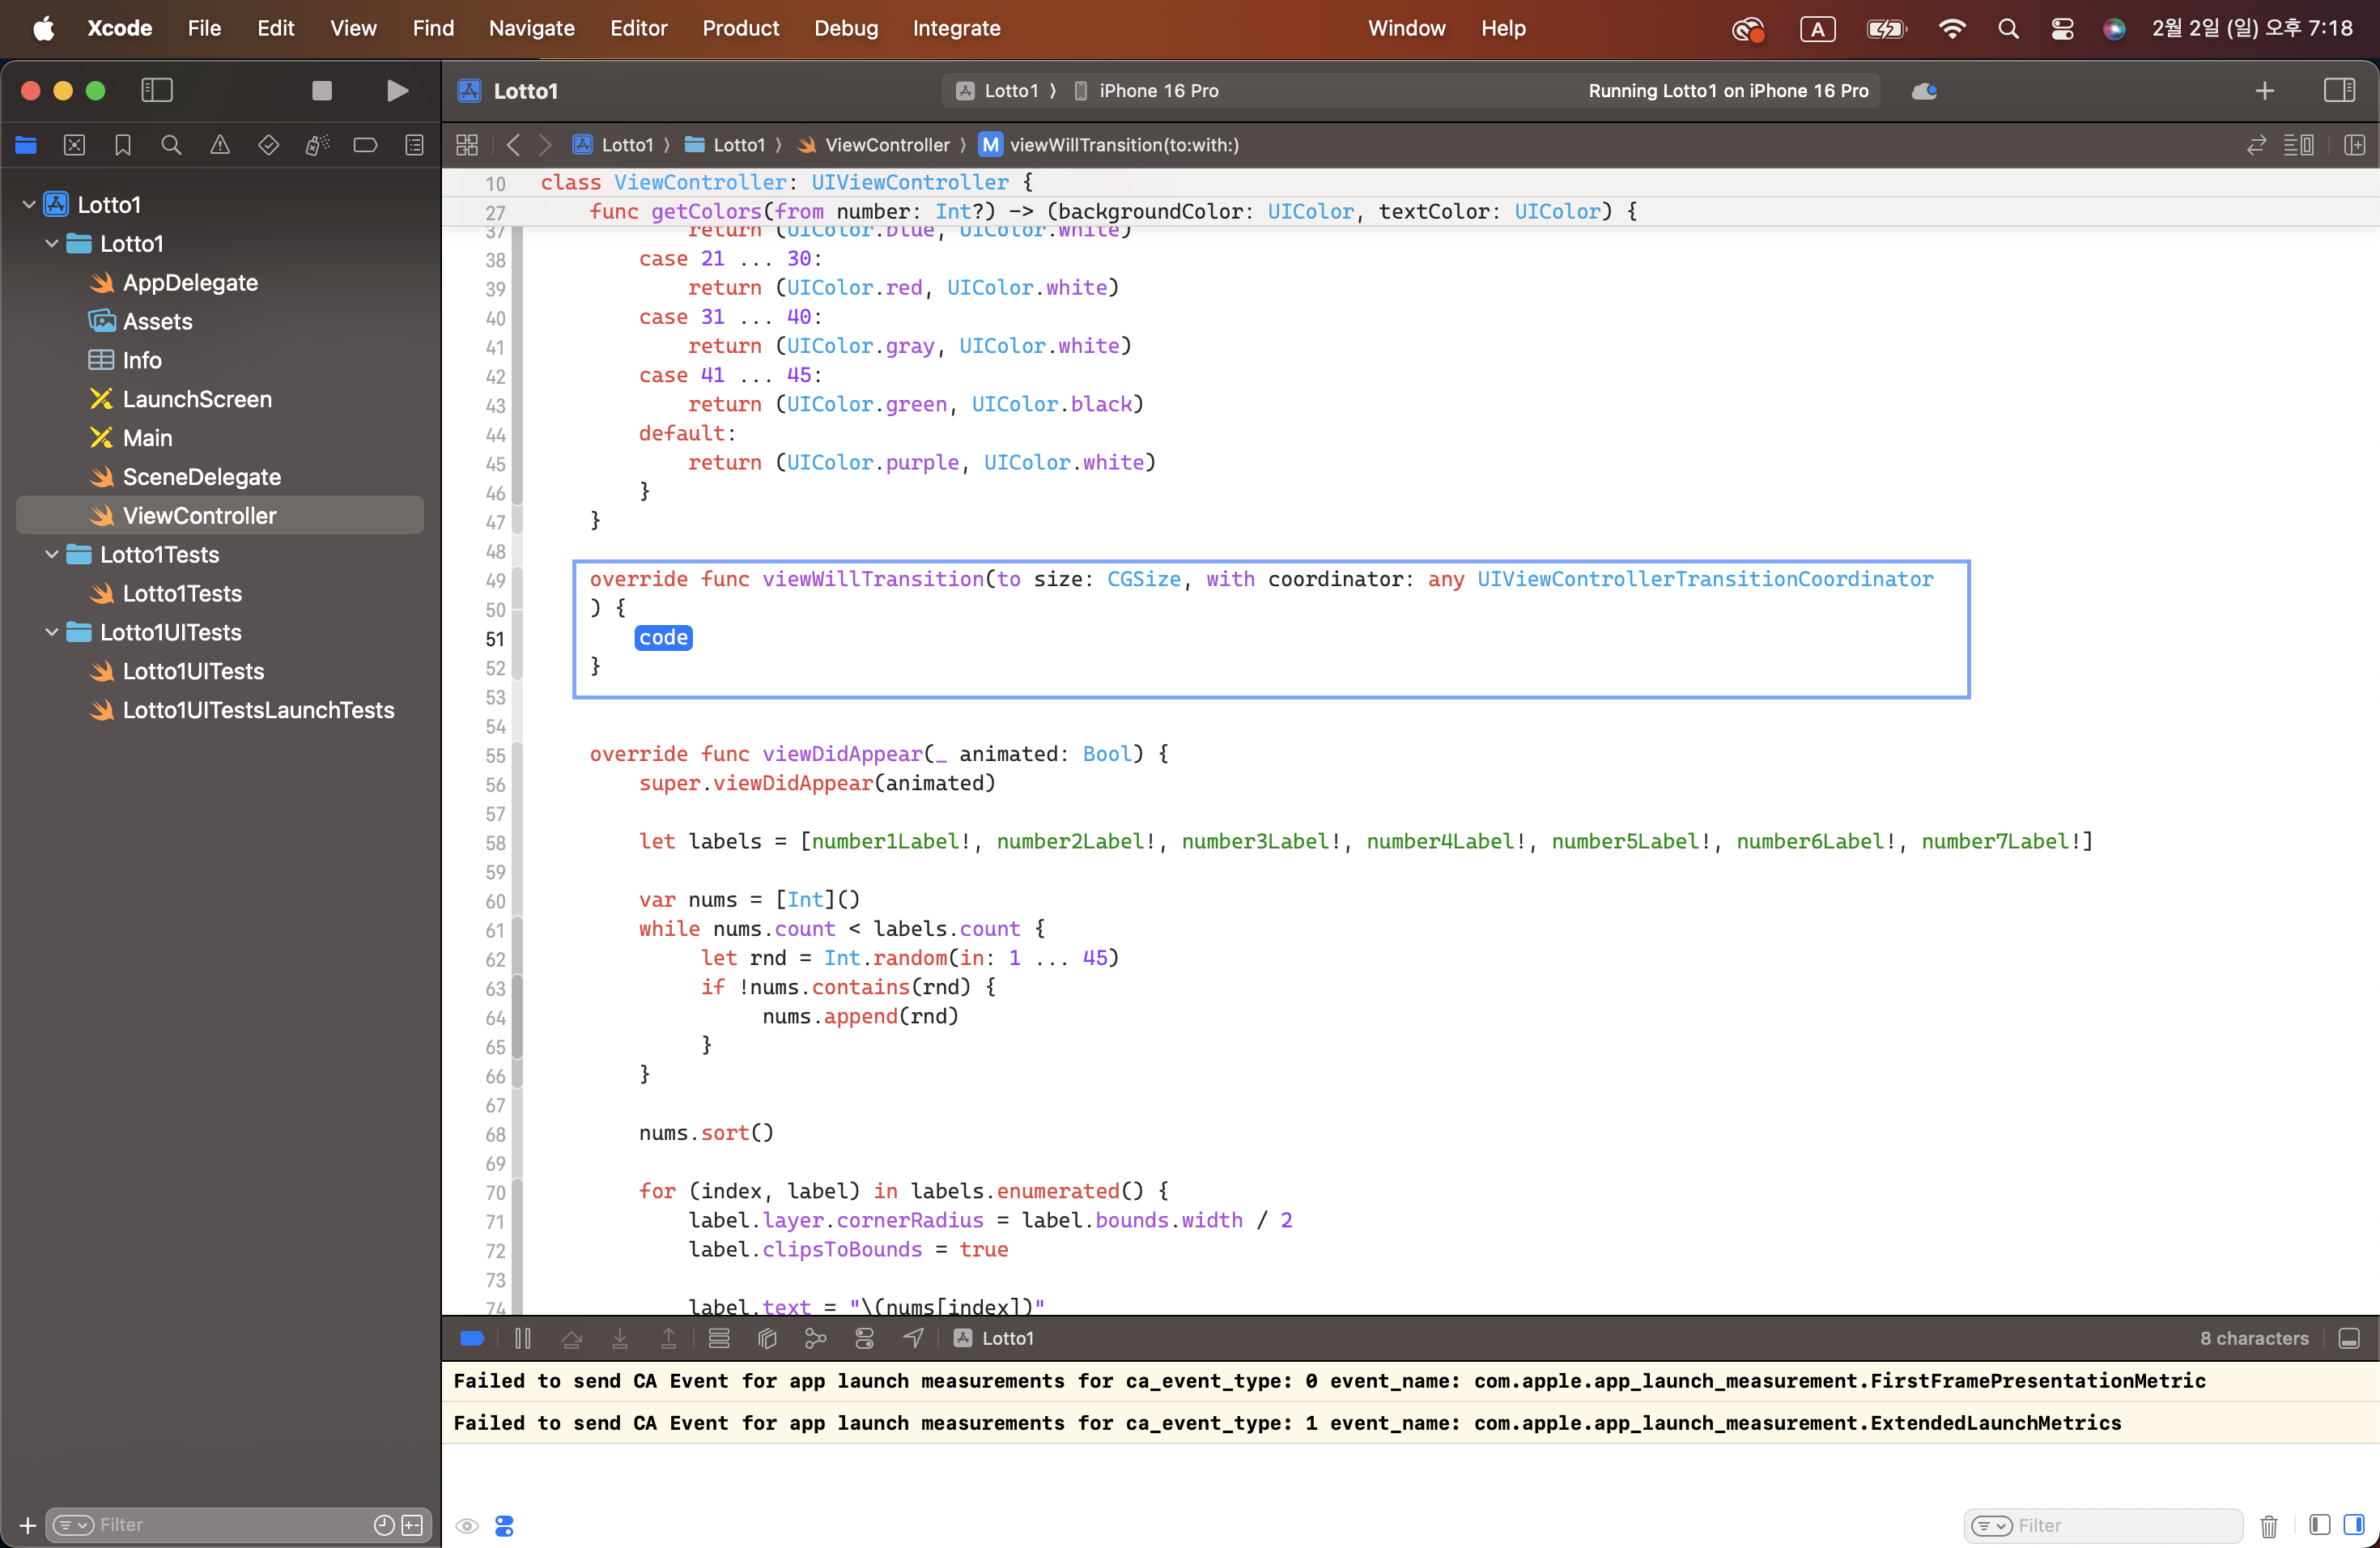Open the Find navigator (magnifying glass)

tap(171, 145)
